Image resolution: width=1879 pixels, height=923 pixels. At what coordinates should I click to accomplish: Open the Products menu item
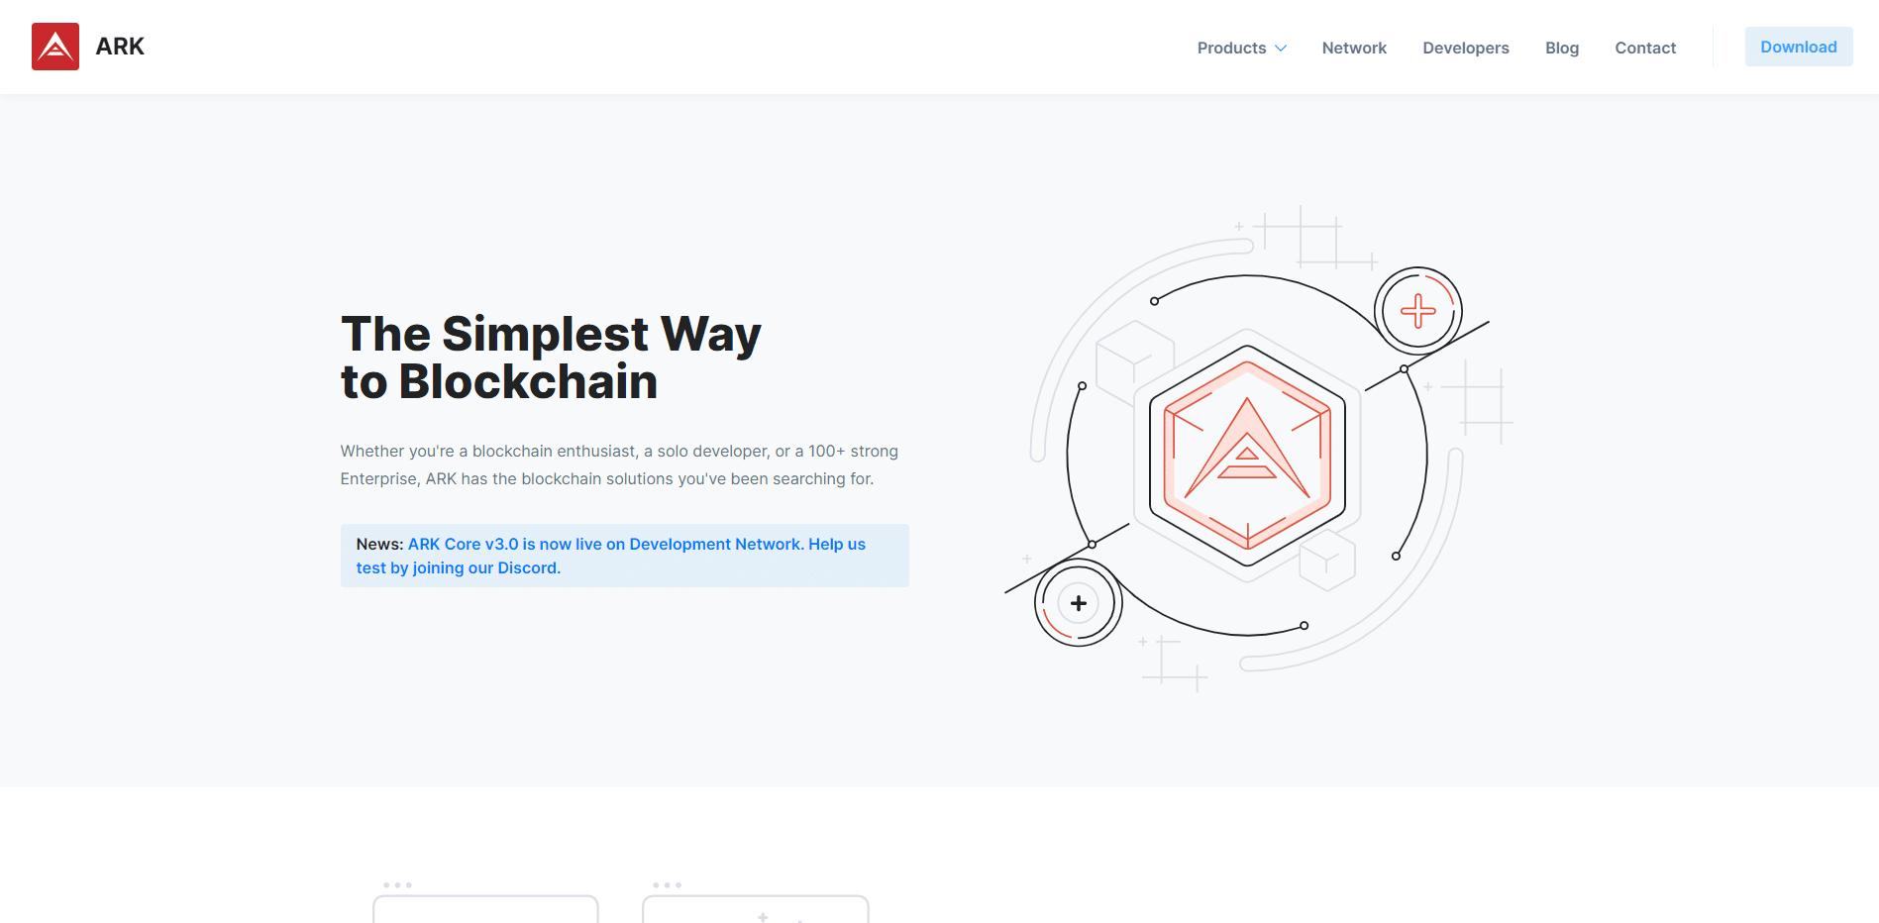[x=1231, y=48]
